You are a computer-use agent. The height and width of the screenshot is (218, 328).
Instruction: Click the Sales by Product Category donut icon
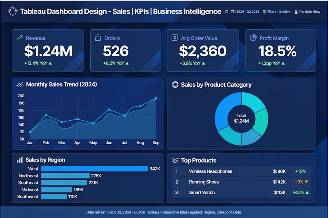pyautogui.click(x=175, y=85)
